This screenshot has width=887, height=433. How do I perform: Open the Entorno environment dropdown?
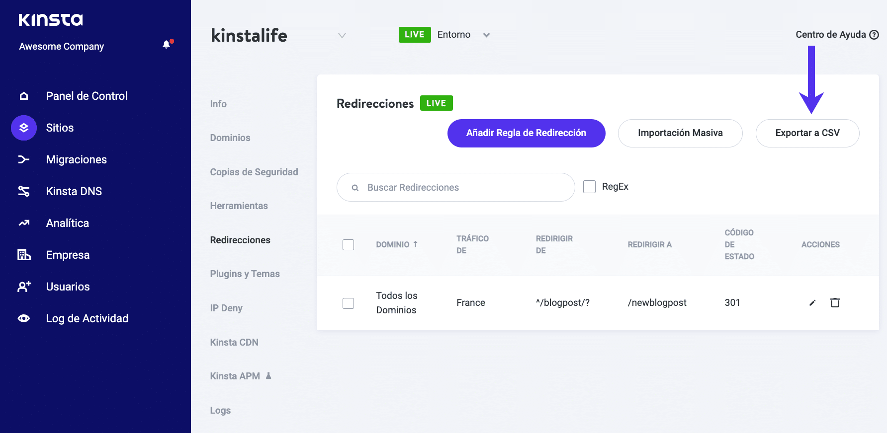pyautogui.click(x=486, y=35)
